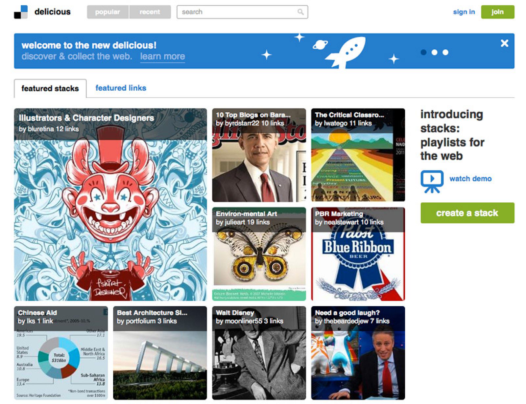Viewport: 526px width, 404px height.
Task: Close the welcome banner
Action: (504, 43)
